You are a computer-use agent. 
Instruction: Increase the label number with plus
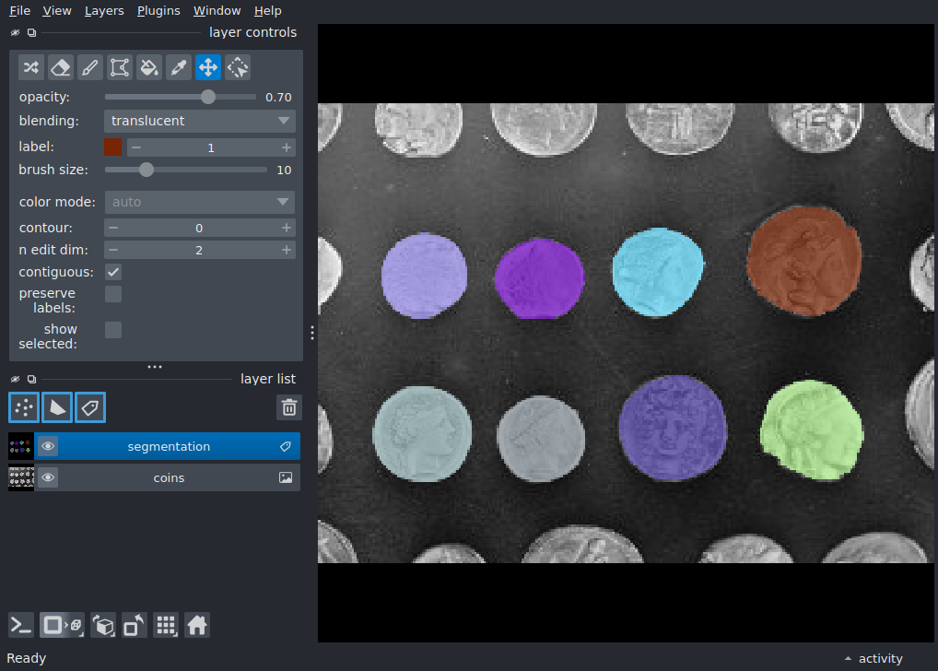(287, 147)
